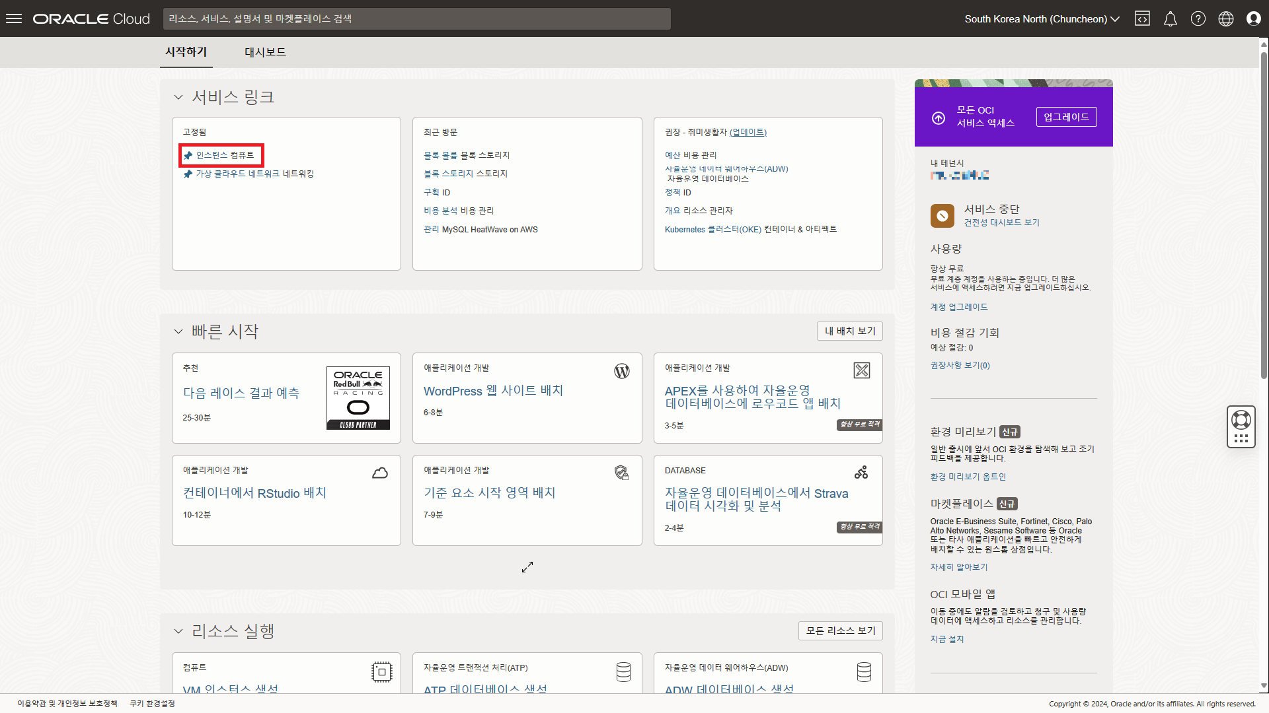Open the hamburger navigation menu

pyautogui.click(x=14, y=18)
